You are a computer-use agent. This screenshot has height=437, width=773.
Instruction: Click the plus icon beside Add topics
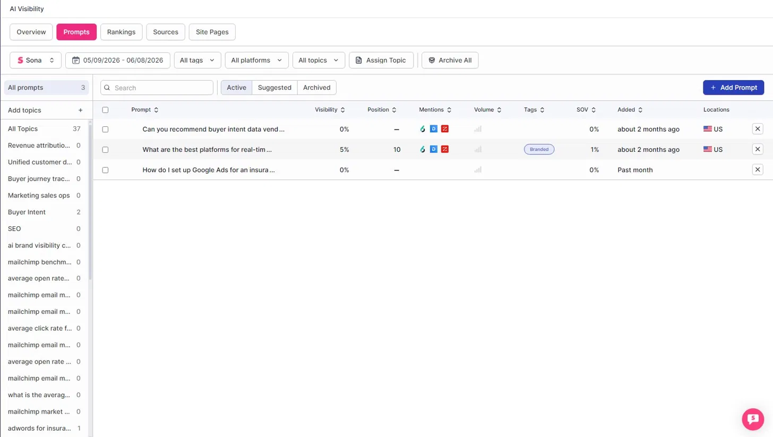click(x=81, y=110)
